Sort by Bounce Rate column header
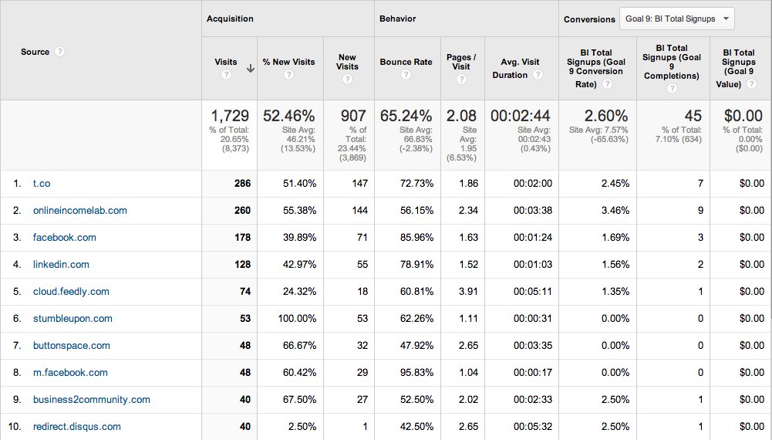 (x=406, y=62)
